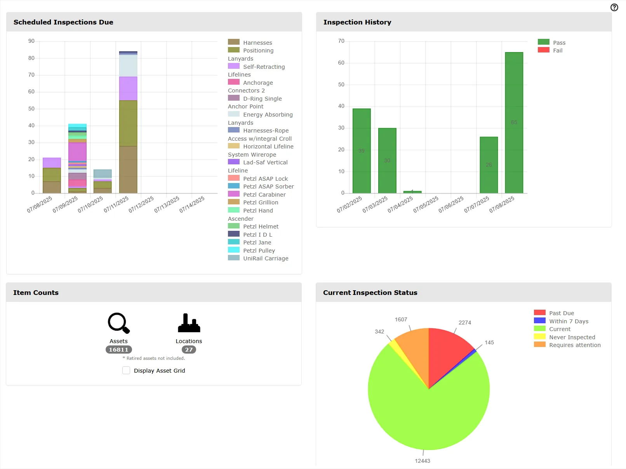
Task: Click the 07/10/2025 stacked bar in Scheduled Inspections
Action: [x=103, y=181]
